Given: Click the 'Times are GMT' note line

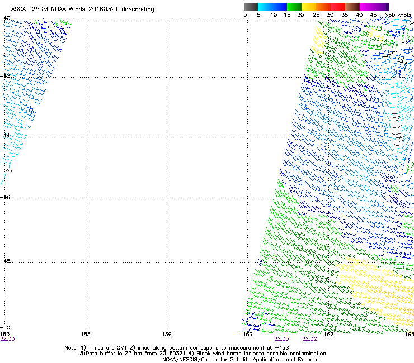Looking at the screenshot, I should (177, 348).
